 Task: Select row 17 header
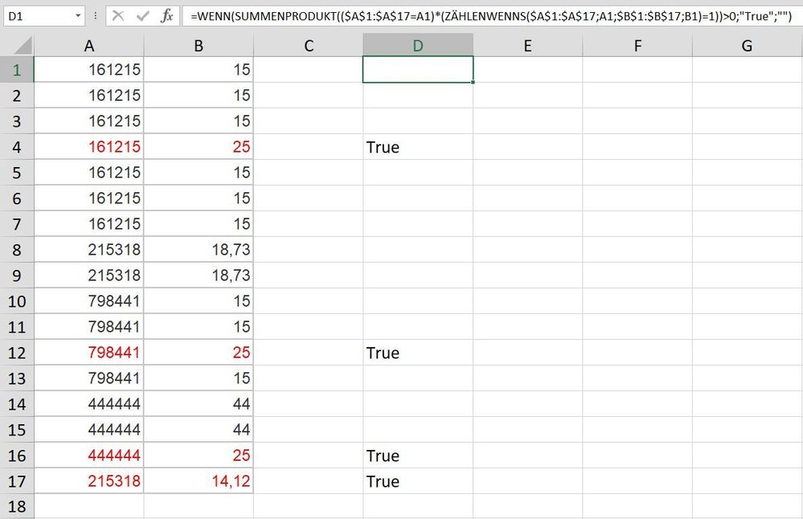(17, 481)
